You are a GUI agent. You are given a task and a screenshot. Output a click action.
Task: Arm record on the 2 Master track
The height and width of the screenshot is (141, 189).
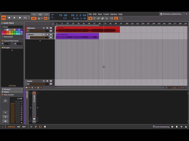coord(44,35)
